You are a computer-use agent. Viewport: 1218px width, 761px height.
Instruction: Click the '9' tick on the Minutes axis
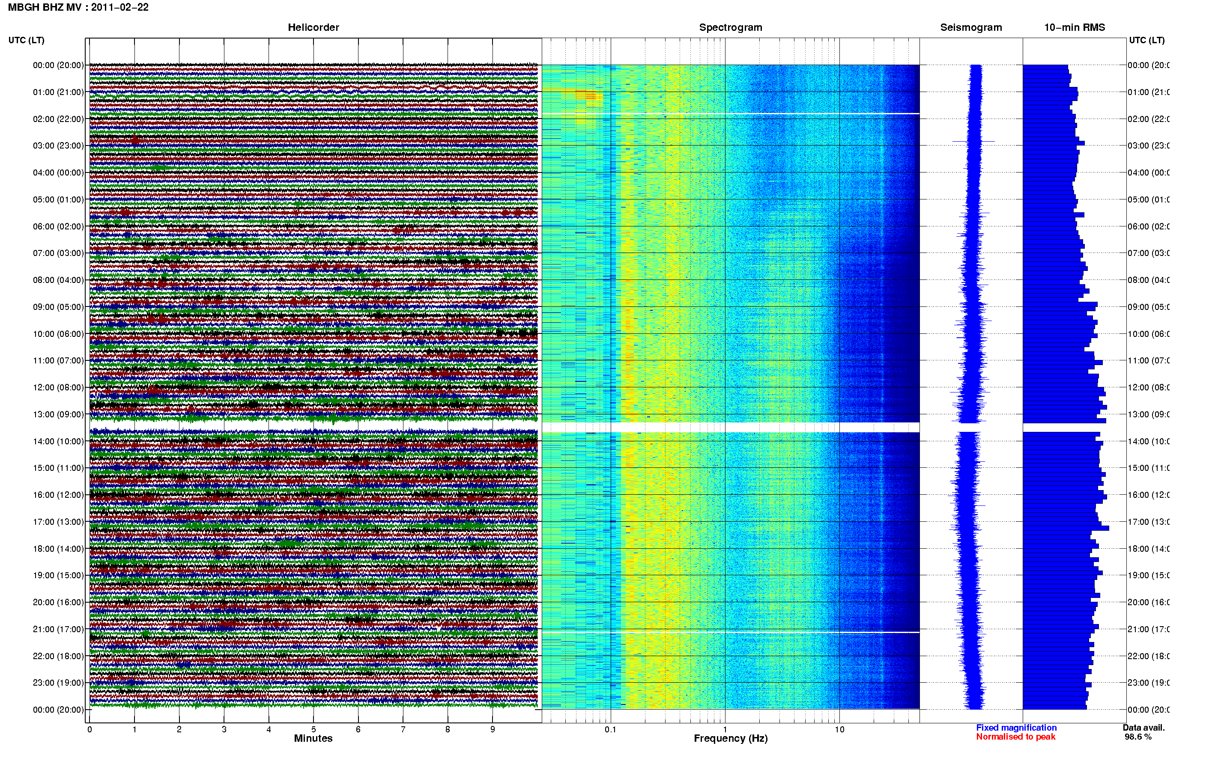click(x=493, y=729)
